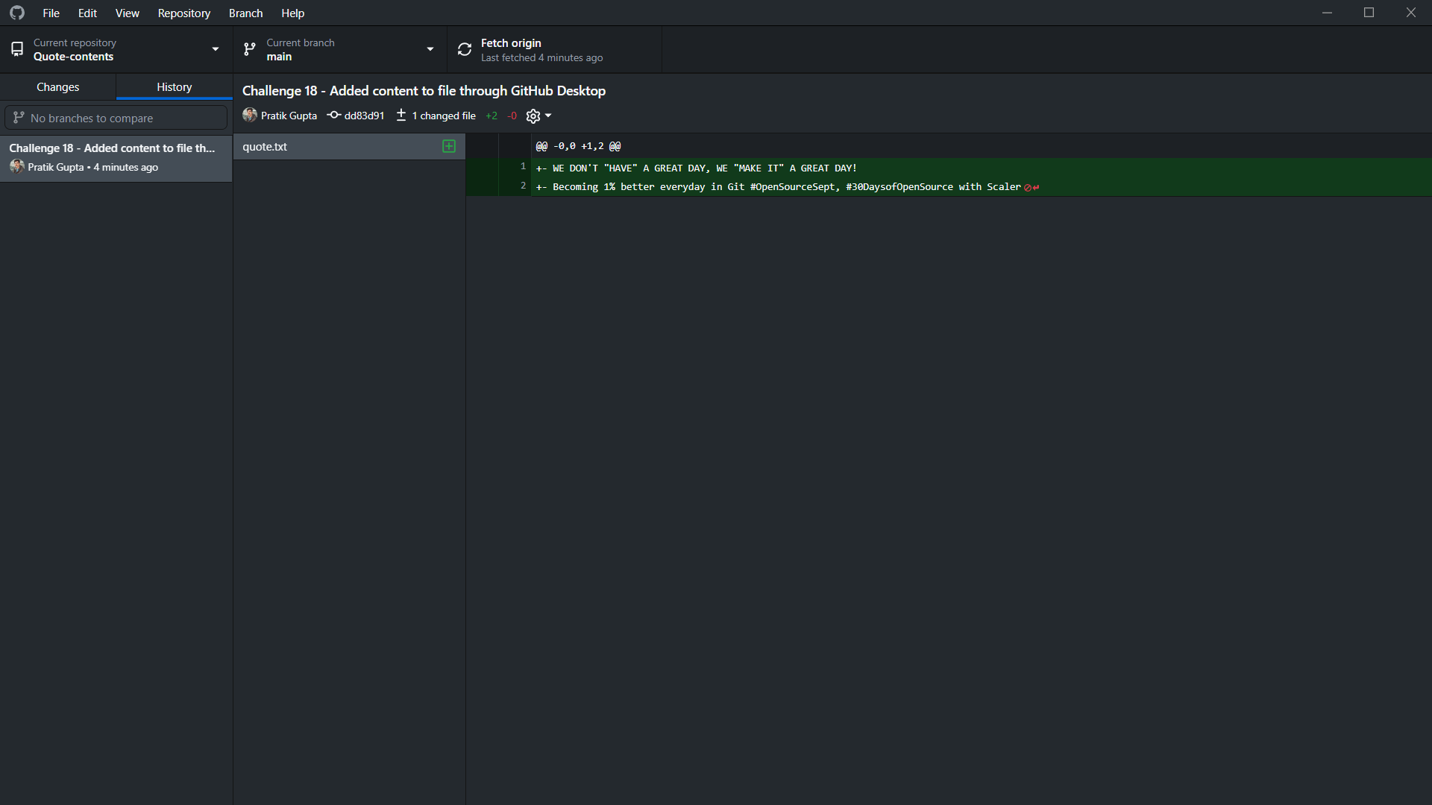Open the Current repository dropdown
Image resolution: width=1432 pixels, height=805 pixels.
pyautogui.click(x=215, y=49)
